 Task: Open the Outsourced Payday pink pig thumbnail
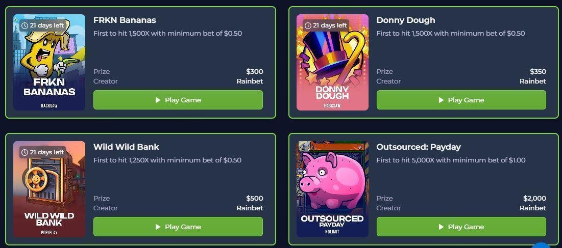[332, 189]
